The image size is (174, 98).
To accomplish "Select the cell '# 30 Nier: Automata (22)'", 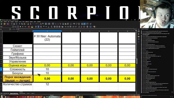I will coord(47,38).
